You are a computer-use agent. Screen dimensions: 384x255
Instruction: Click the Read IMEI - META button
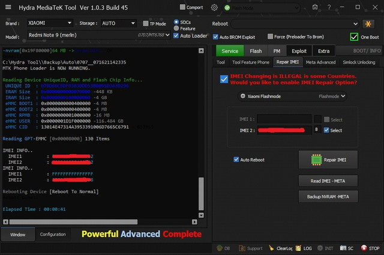(x=328, y=181)
